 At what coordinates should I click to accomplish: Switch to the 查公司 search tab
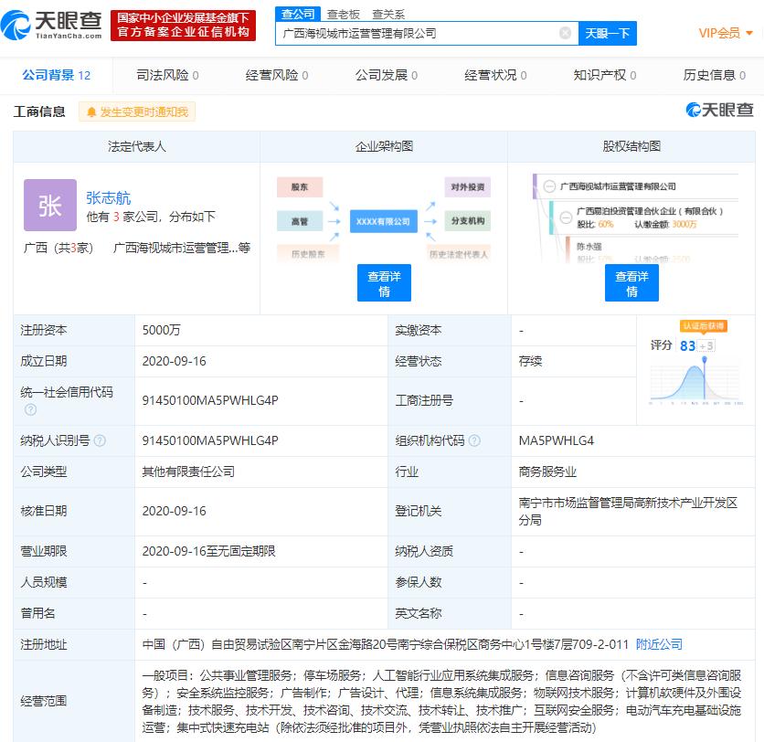click(x=298, y=14)
